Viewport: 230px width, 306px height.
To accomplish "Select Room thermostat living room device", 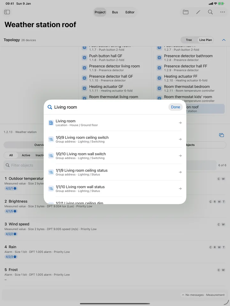I will pos(115,97).
